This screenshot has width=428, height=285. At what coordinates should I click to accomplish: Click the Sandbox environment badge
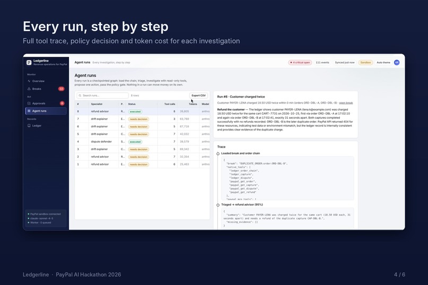point(365,63)
